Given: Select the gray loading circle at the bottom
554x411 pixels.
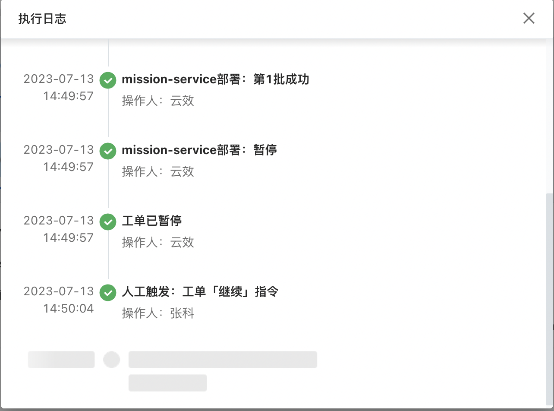Looking at the screenshot, I should pyautogui.click(x=112, y=359).
